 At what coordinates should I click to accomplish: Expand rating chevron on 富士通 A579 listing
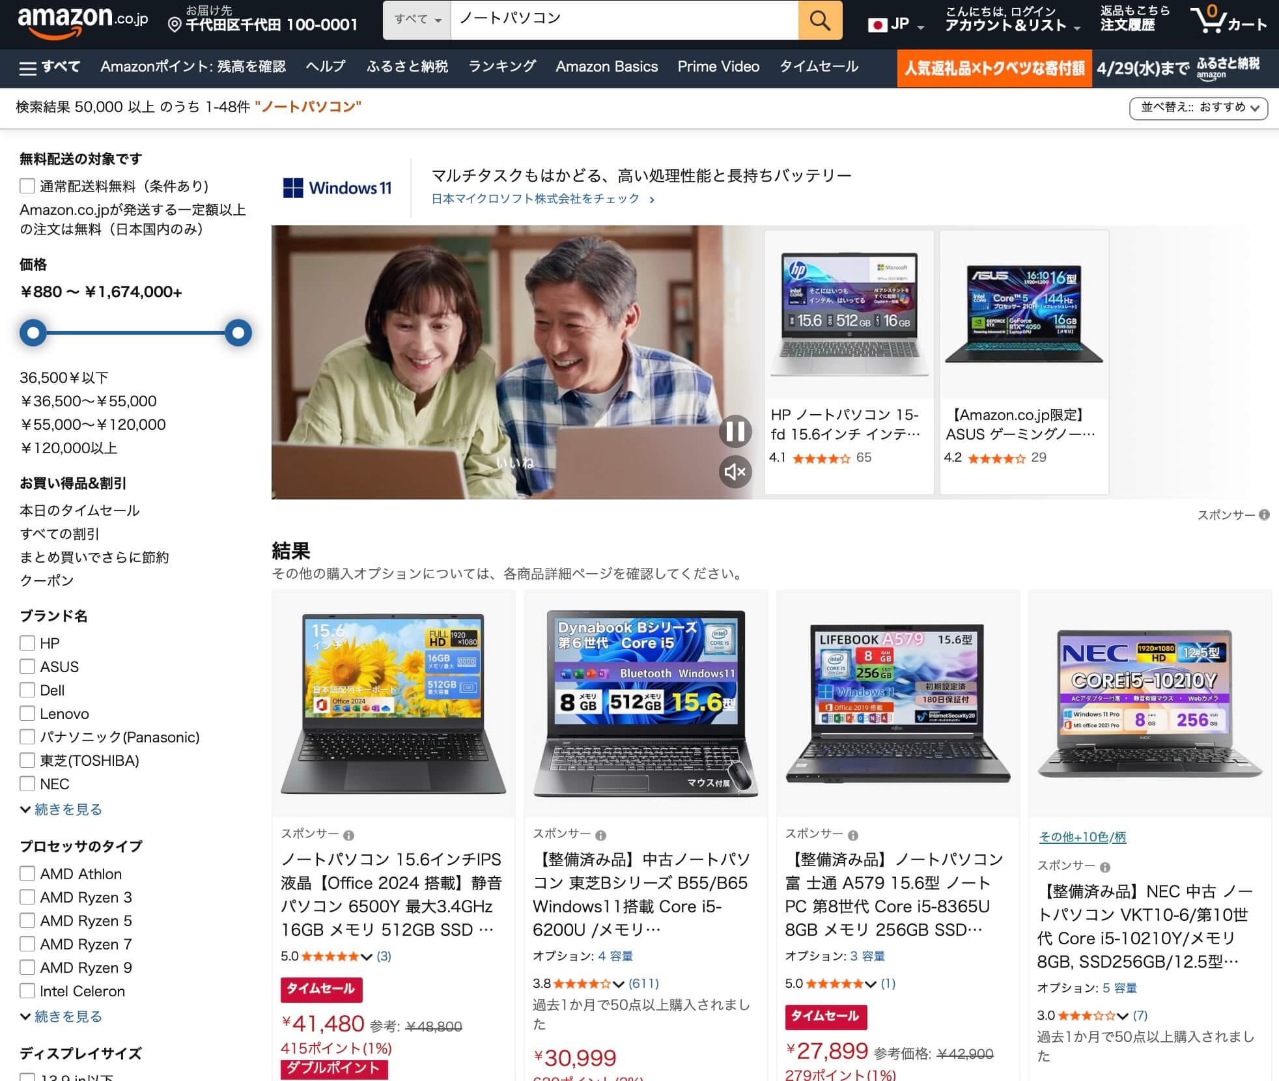[x=871, y=984]
